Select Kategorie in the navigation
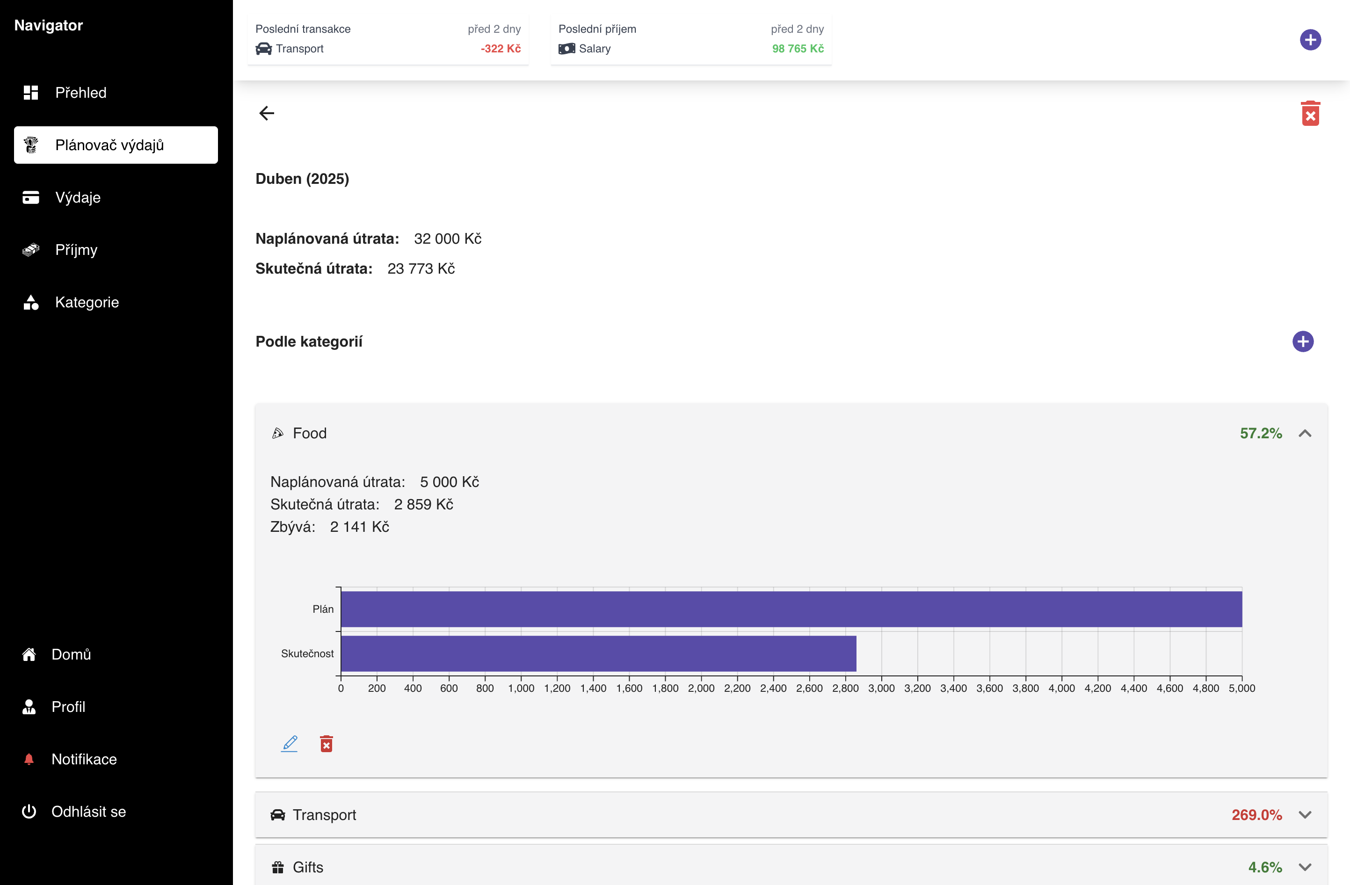The height and width of the screenshot is (885, 1350). tap(87, 302)
